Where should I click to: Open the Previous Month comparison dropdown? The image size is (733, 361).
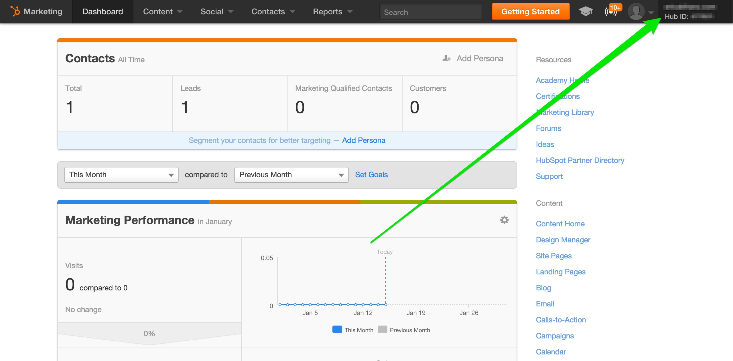pyautogui.click(x=291, y=175)
